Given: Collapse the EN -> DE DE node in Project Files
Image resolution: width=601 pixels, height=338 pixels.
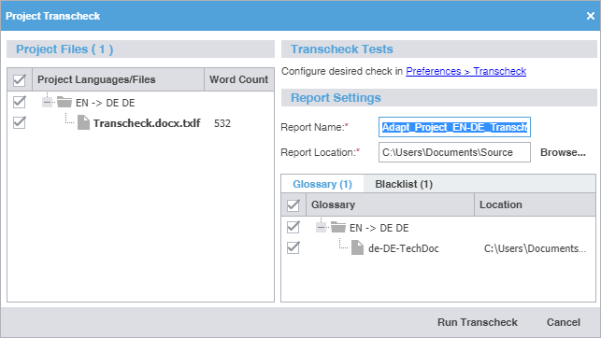Looking at the screenshot, I should point(47,102).
